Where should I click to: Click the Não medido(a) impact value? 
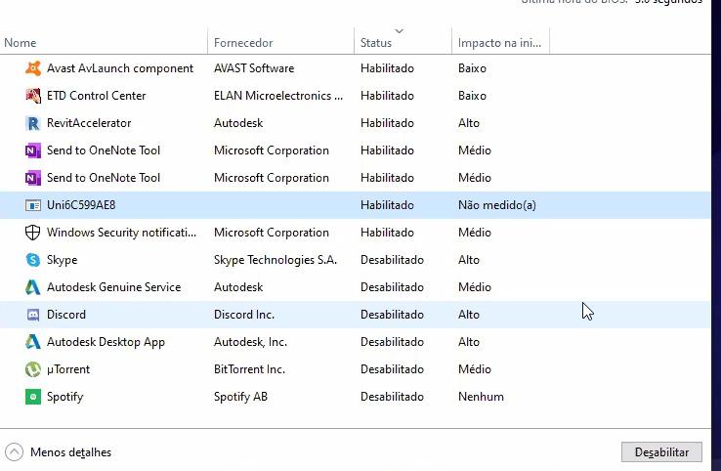click(x=497, y=205)
